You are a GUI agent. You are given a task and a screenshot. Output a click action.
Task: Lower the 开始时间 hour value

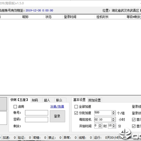tap(100, 127)
